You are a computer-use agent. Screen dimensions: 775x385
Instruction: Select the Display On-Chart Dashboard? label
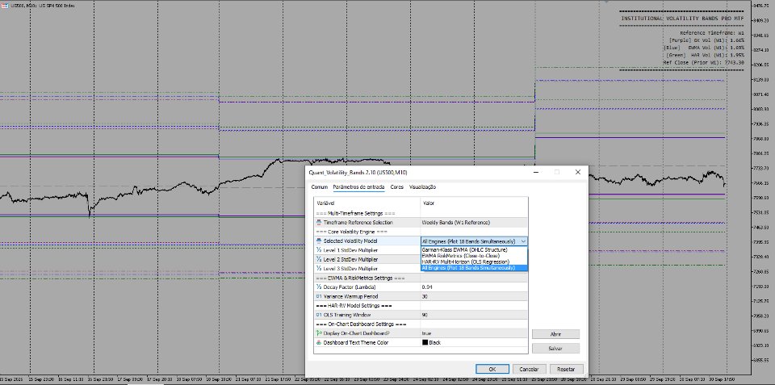[356, 333]
